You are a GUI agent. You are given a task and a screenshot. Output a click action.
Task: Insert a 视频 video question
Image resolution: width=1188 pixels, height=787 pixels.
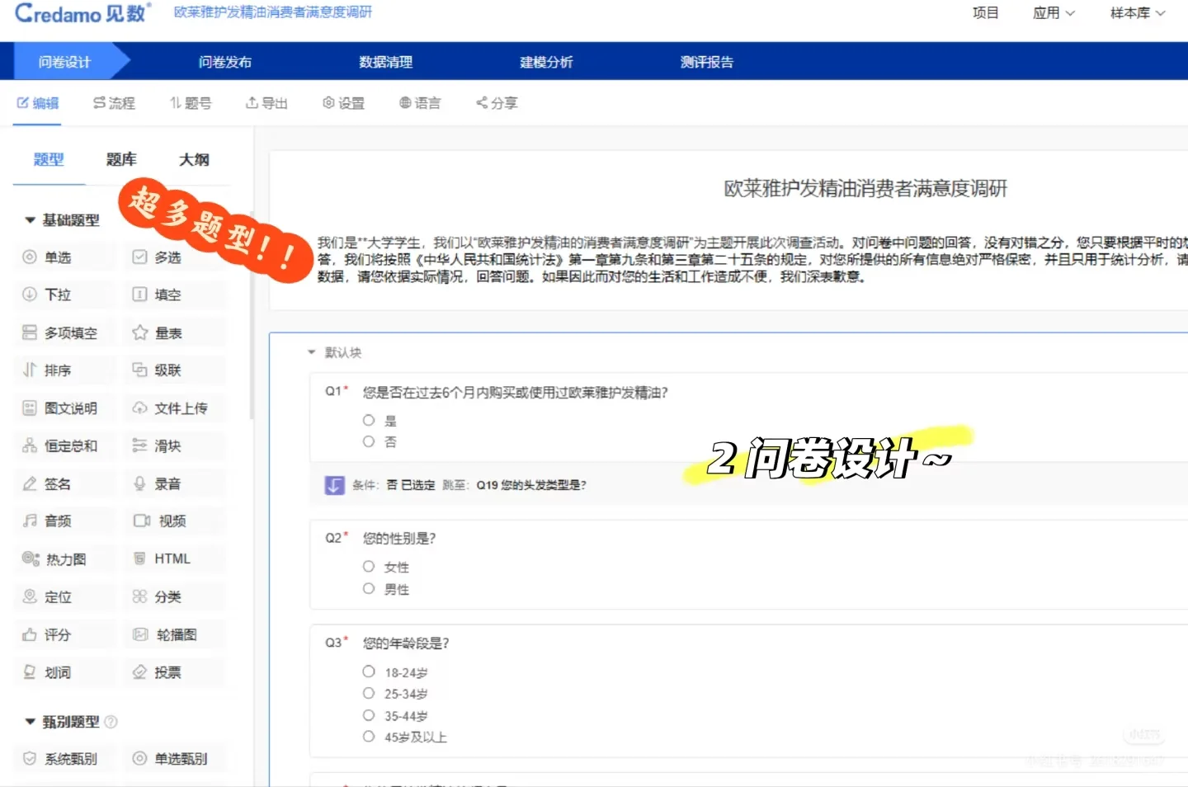pos(174,521)
